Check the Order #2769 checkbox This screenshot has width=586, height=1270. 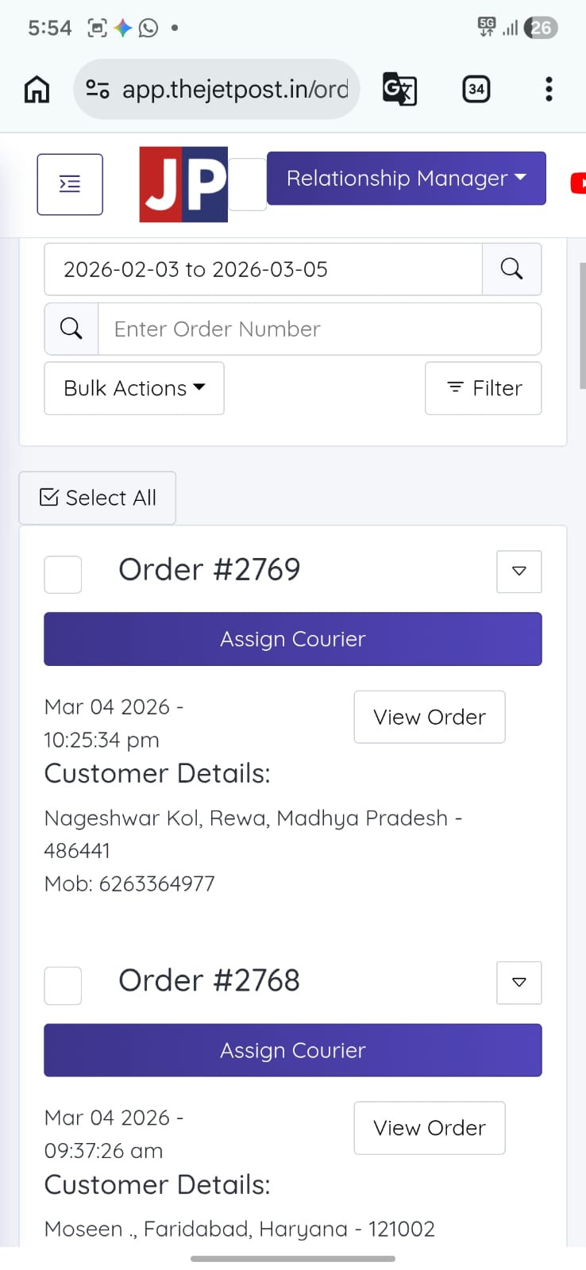pos(63,574)
